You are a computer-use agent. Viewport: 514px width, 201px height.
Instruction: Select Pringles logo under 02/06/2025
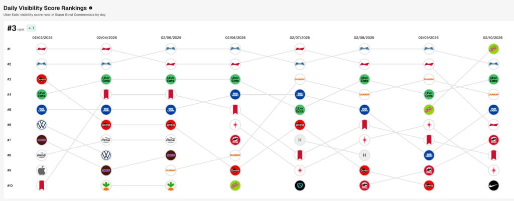pyautogui.click(x=234, y=140)
